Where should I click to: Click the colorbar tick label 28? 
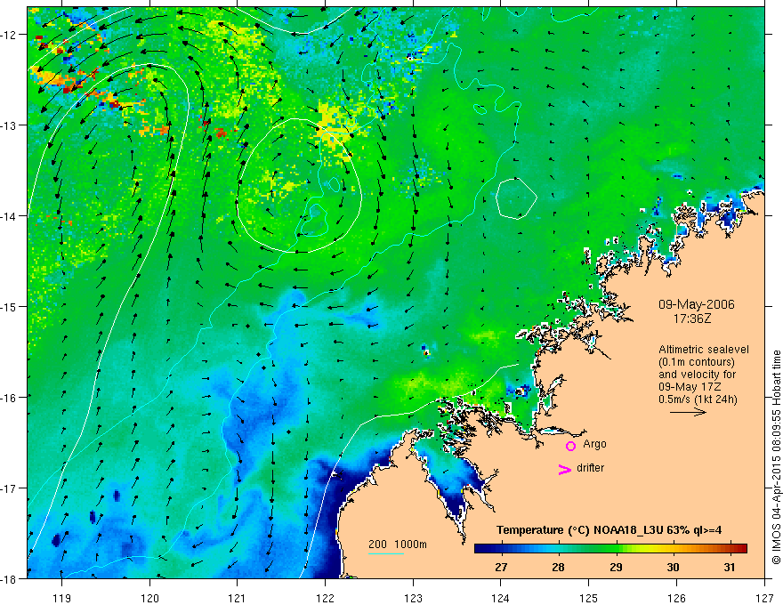[558, 567]
